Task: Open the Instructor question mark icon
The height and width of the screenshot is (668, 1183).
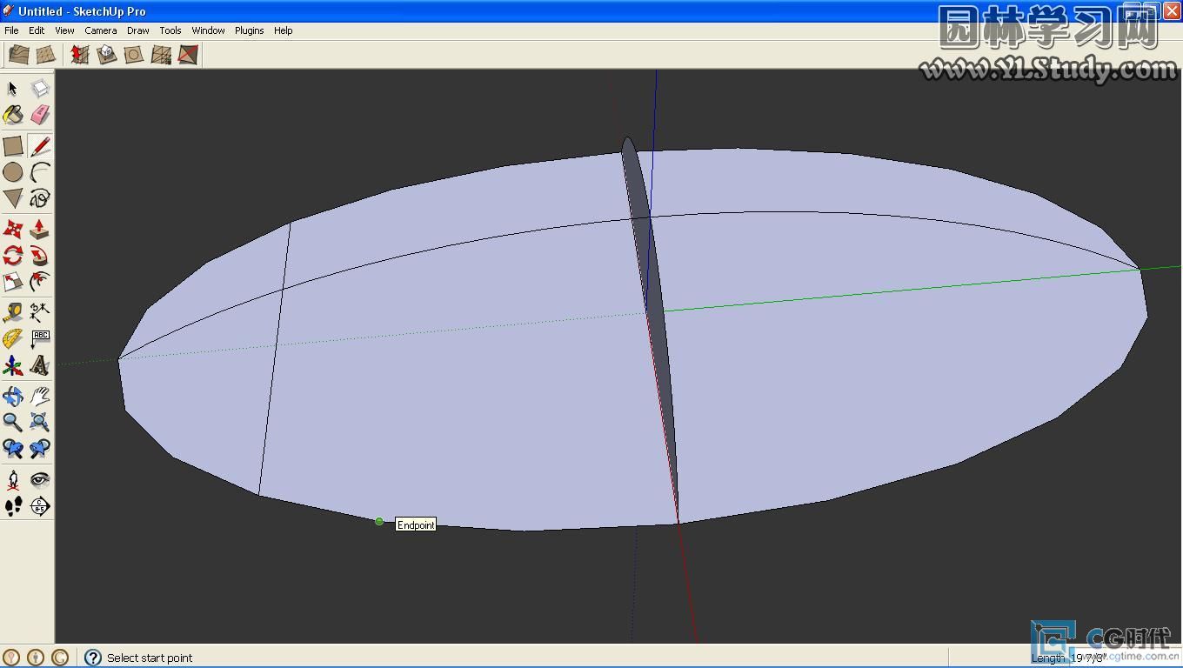Action: tap(93, 658)
